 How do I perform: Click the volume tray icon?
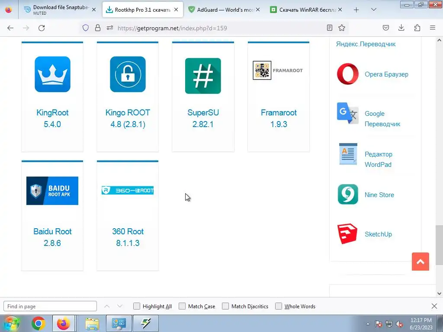[x=399, y=324]
